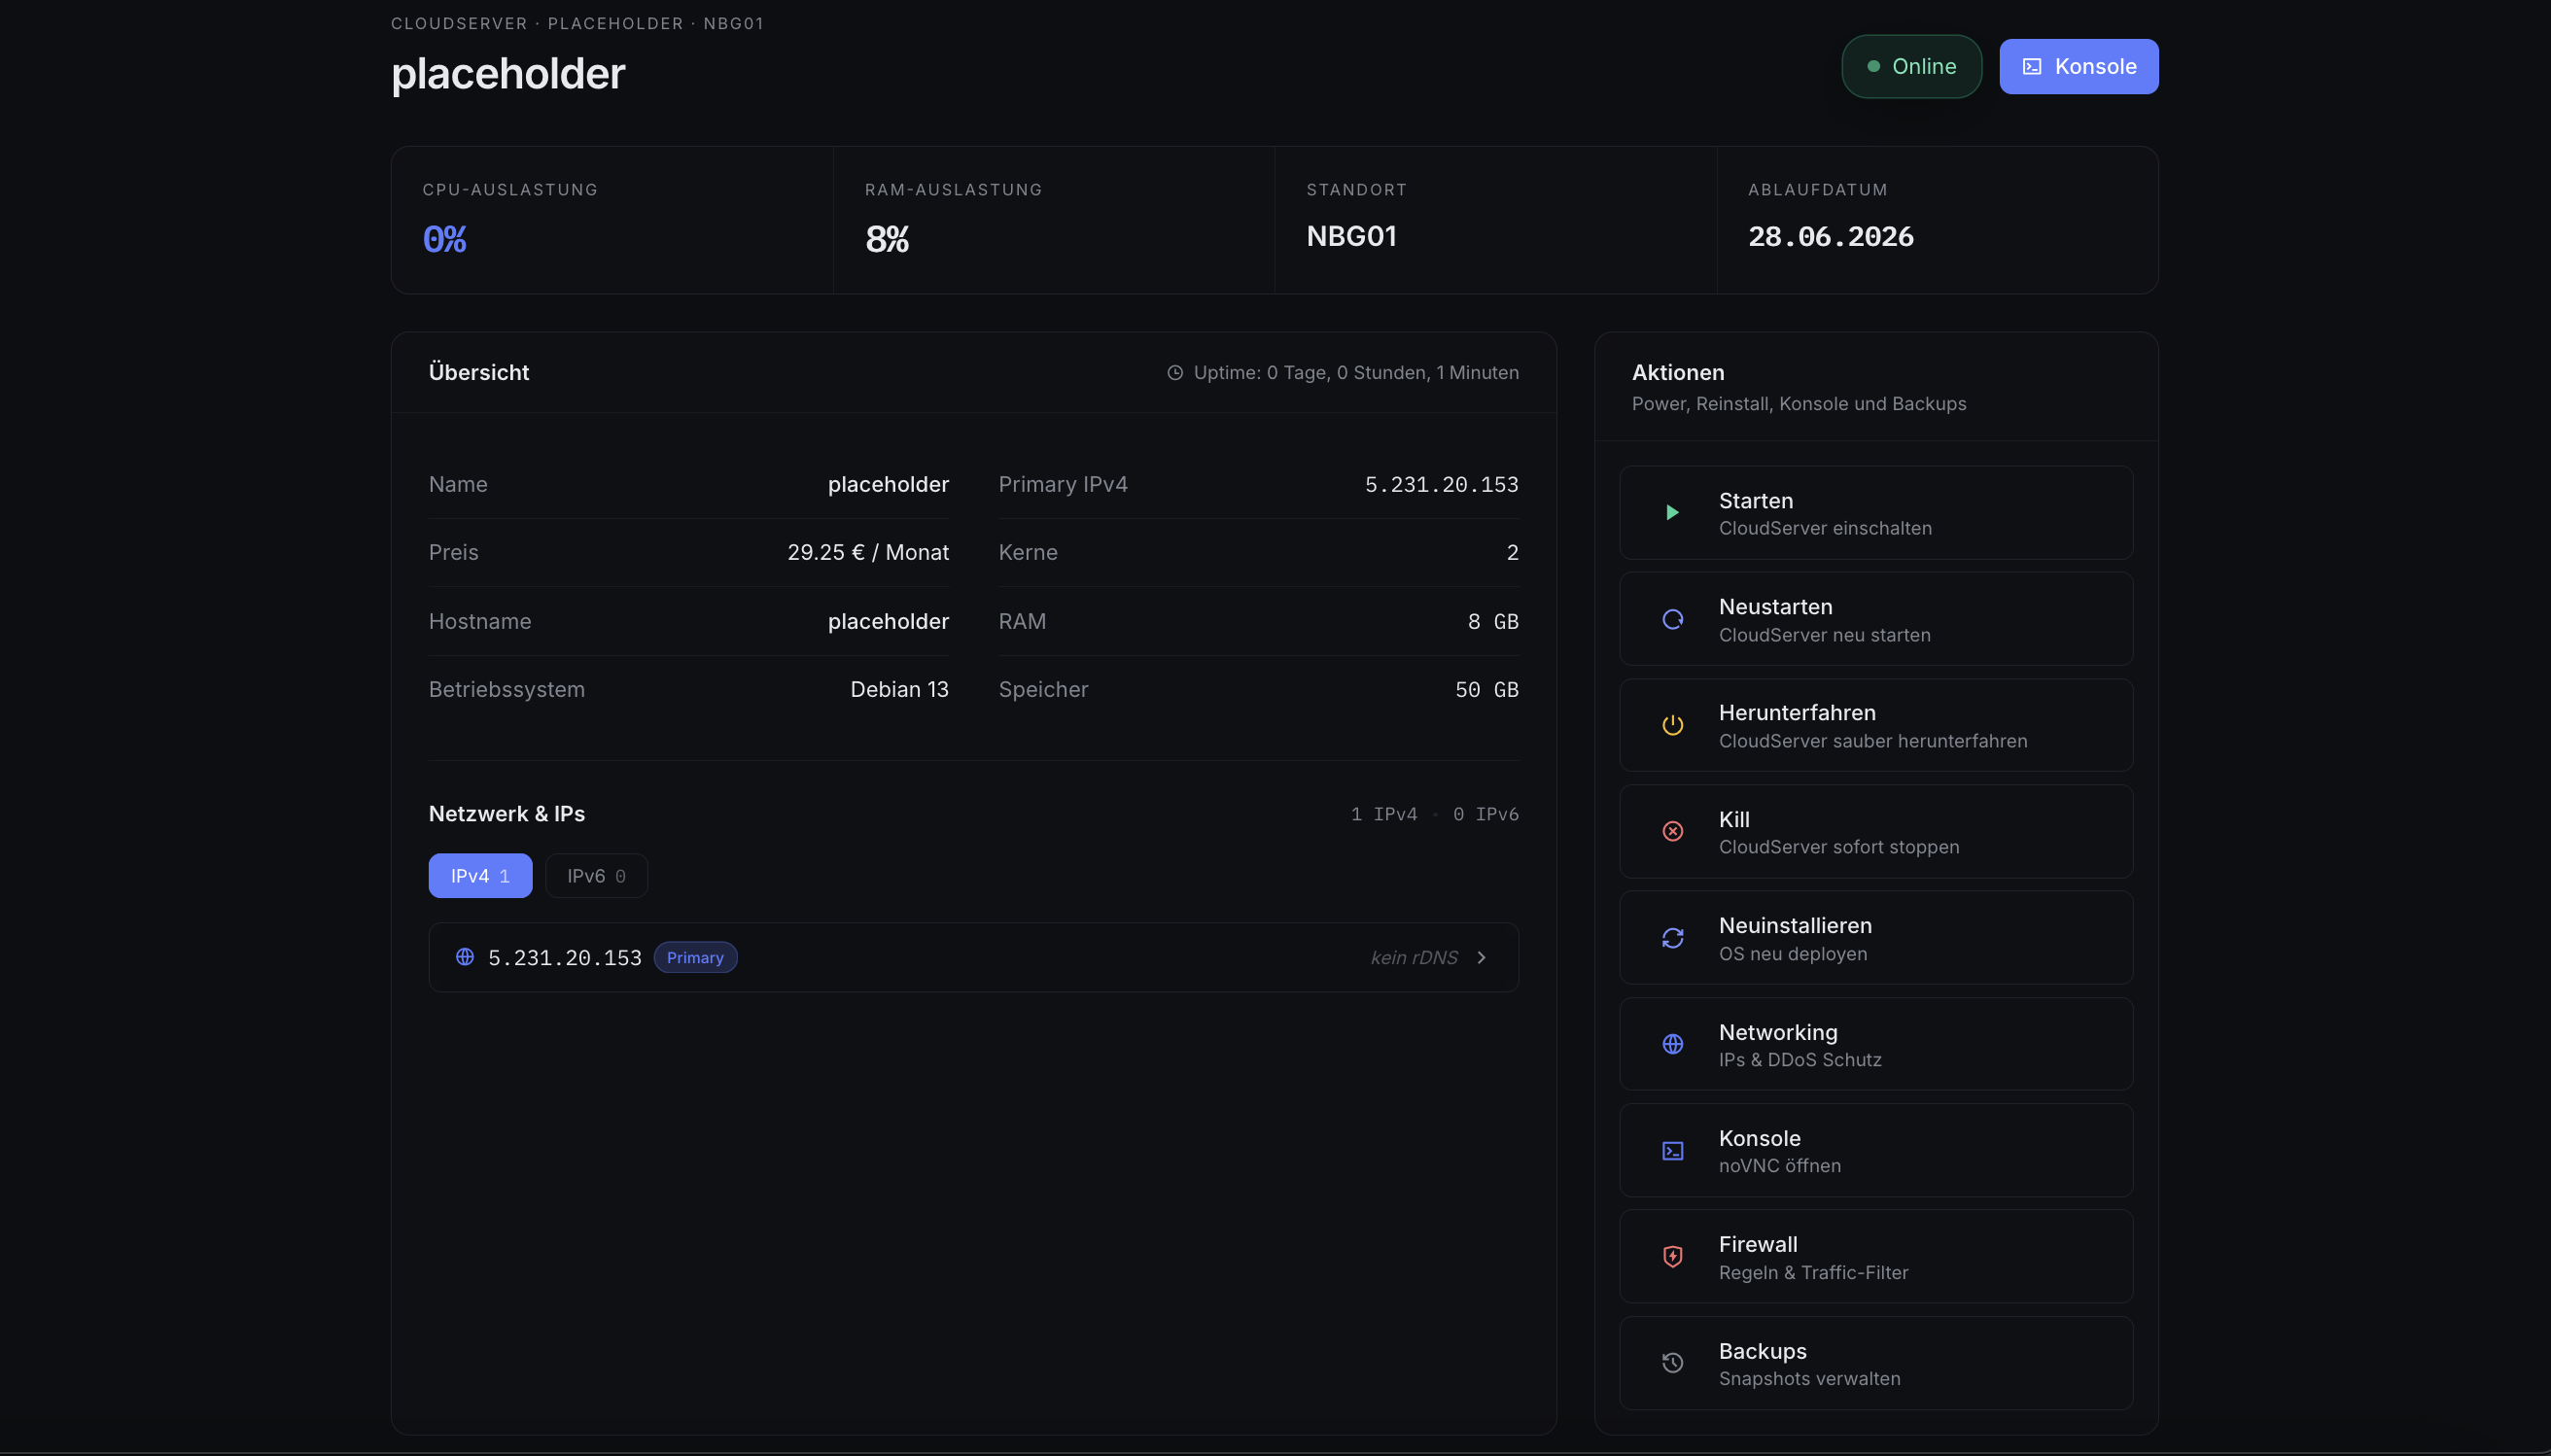
Task: Click the shield icon beside Firewall
Action: [x=1672, y=1256]
